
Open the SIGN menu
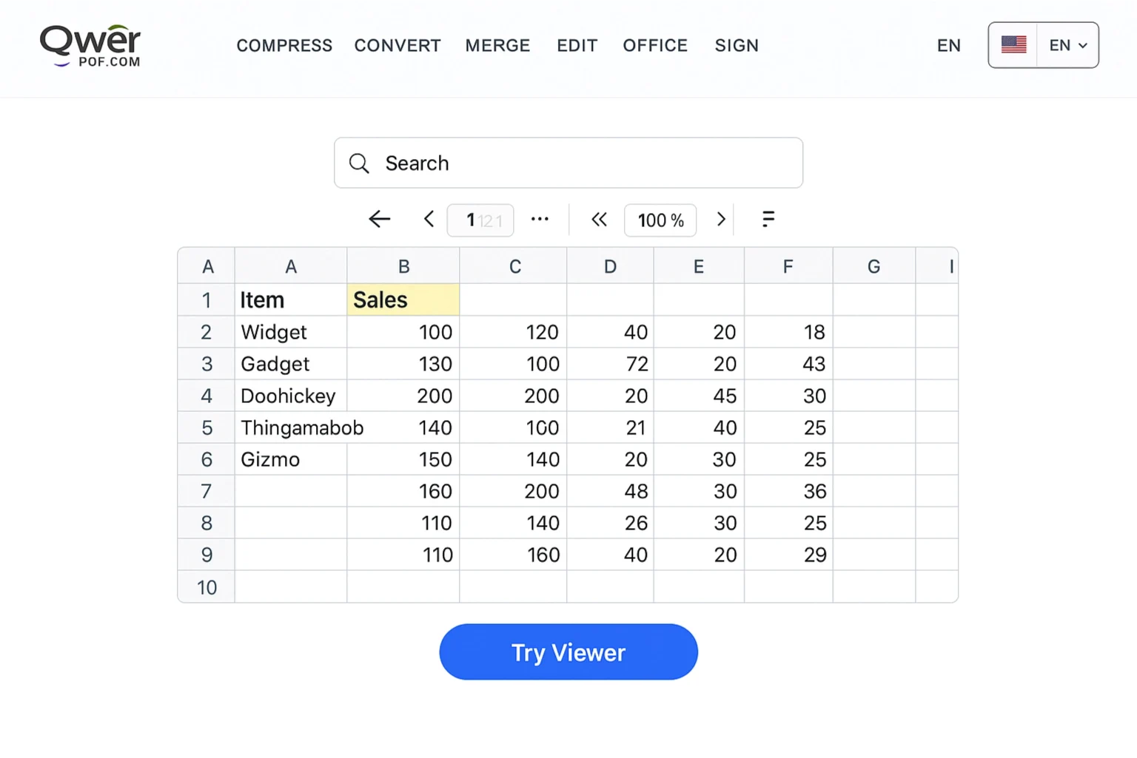737,46
